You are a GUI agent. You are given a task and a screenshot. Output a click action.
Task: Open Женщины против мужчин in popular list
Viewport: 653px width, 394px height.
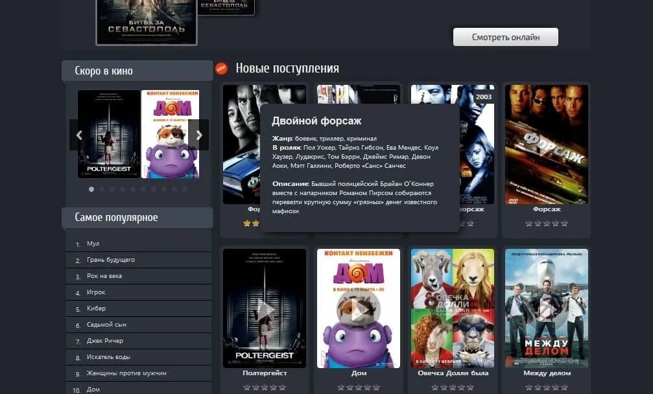pyautogui.click(x=126, y=373)
